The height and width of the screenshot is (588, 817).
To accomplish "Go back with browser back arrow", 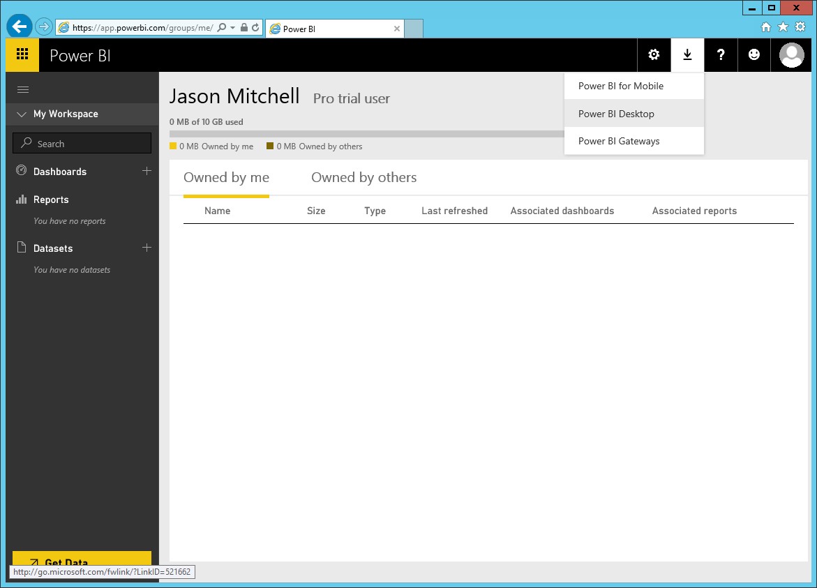I will 19,27.
